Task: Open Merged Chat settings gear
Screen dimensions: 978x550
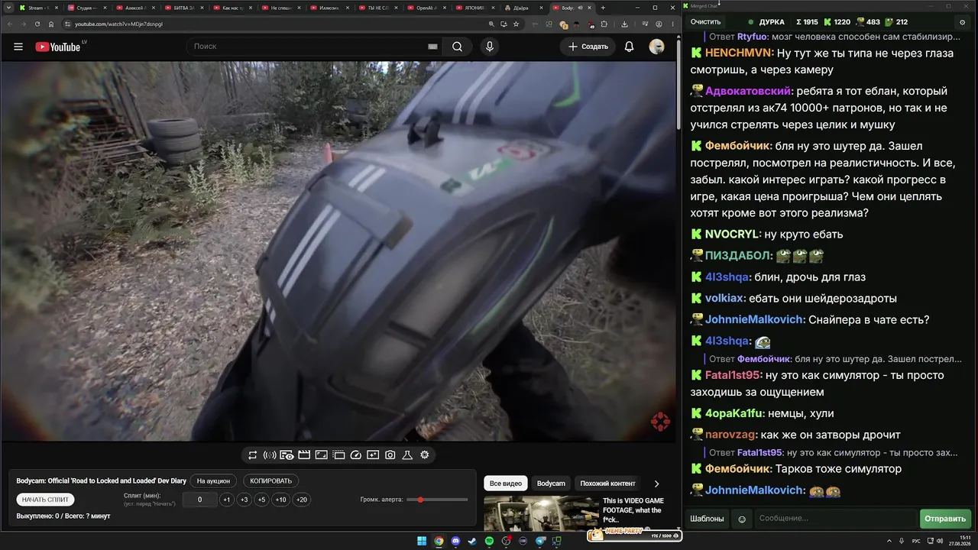Action: tap(963, 22)
